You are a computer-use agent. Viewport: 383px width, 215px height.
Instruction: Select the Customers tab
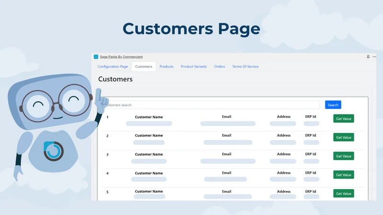[144, 66]
